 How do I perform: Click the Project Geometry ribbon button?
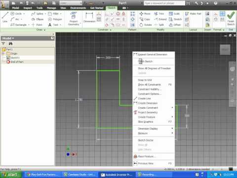[x=74, y=19]
